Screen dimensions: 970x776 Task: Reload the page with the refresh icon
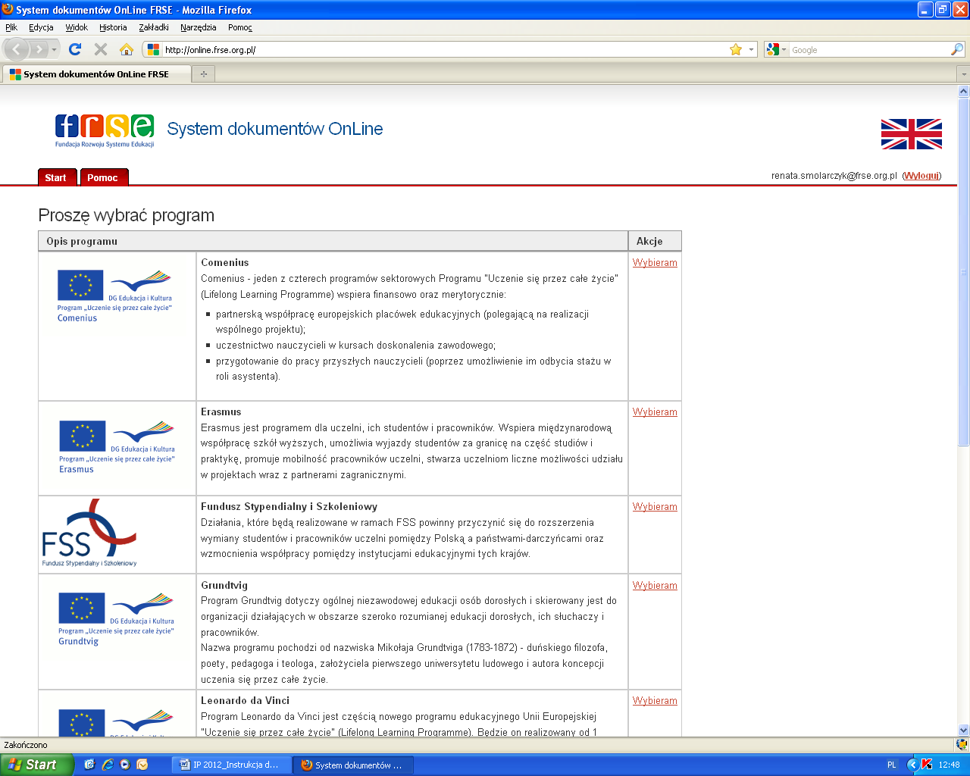coord(75,49)
